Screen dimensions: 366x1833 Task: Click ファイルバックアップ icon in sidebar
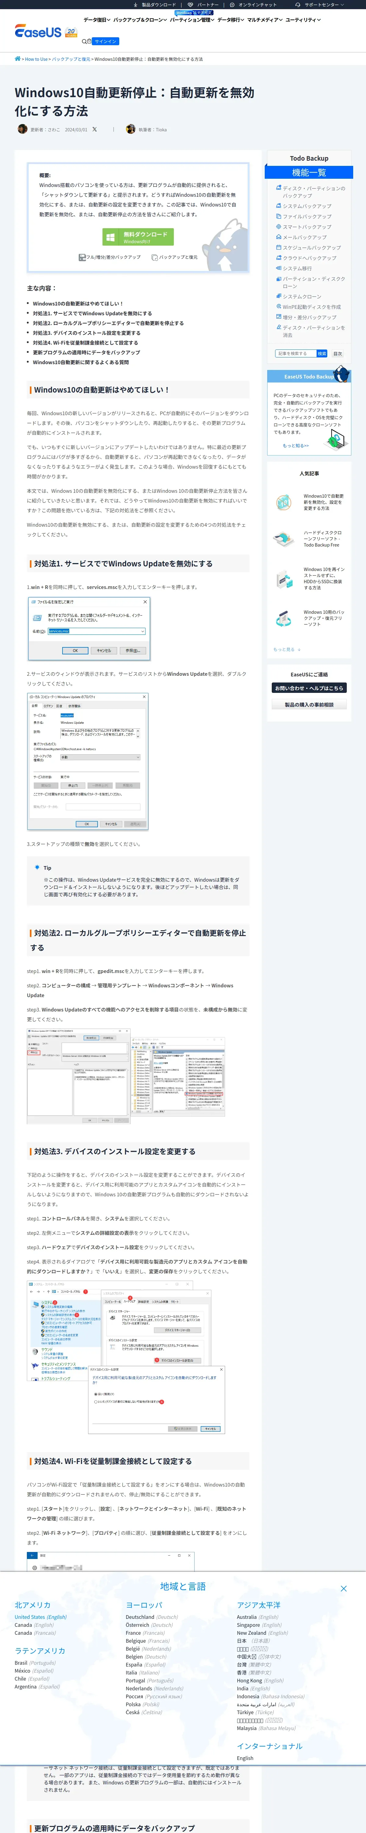click(x=278, y=216)
